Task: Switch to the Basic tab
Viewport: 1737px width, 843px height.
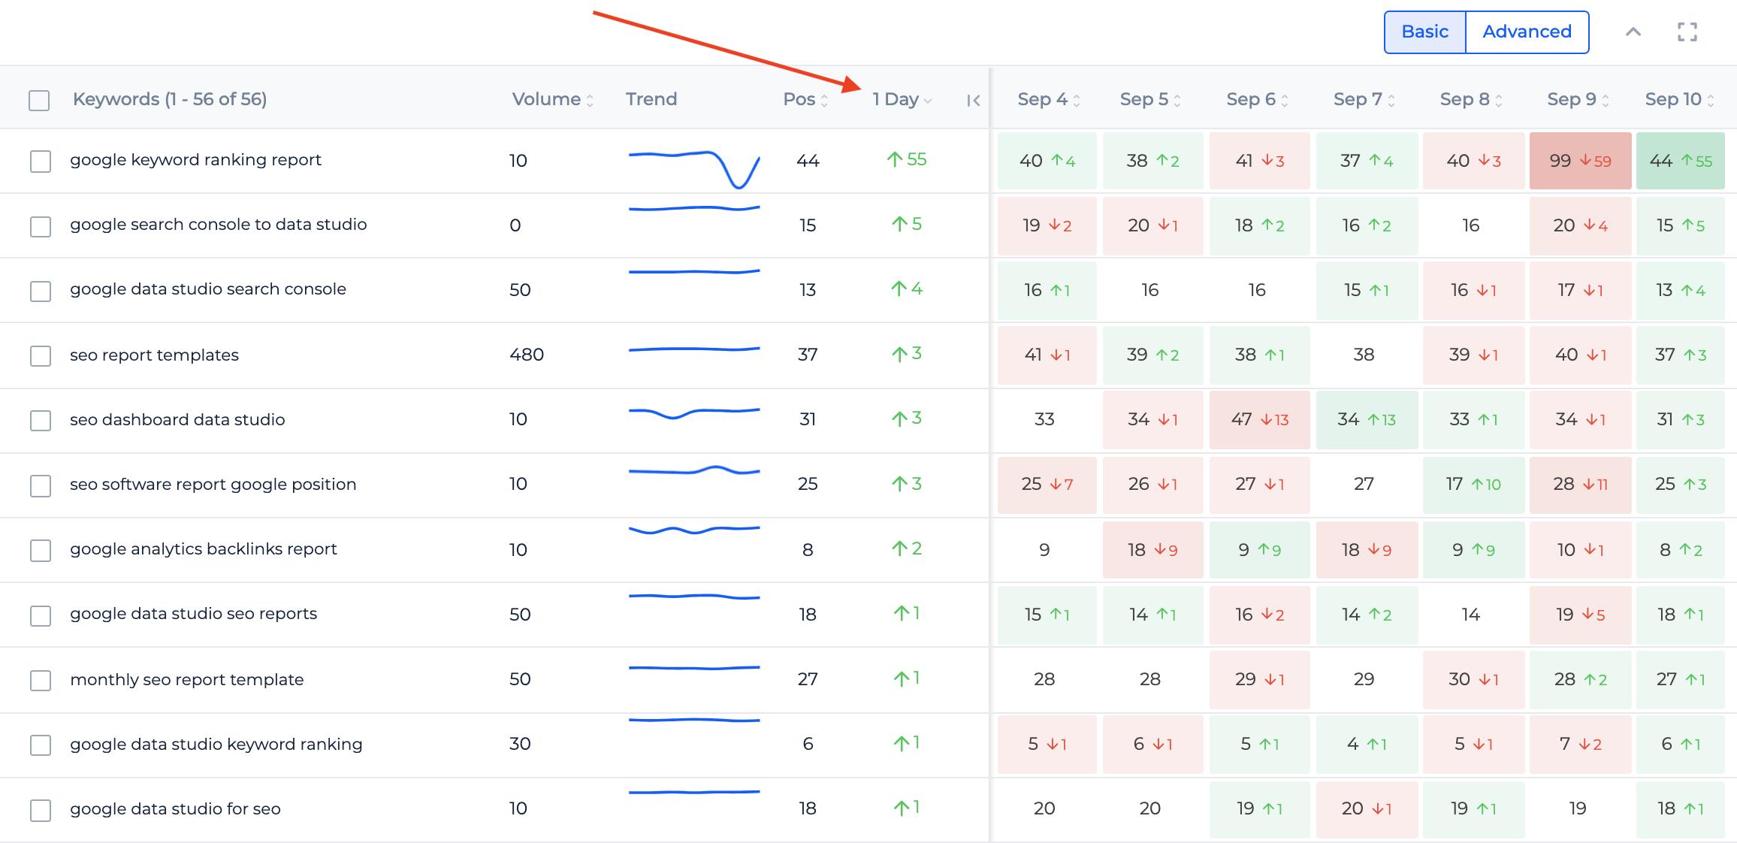Action: coord(1424,31)
